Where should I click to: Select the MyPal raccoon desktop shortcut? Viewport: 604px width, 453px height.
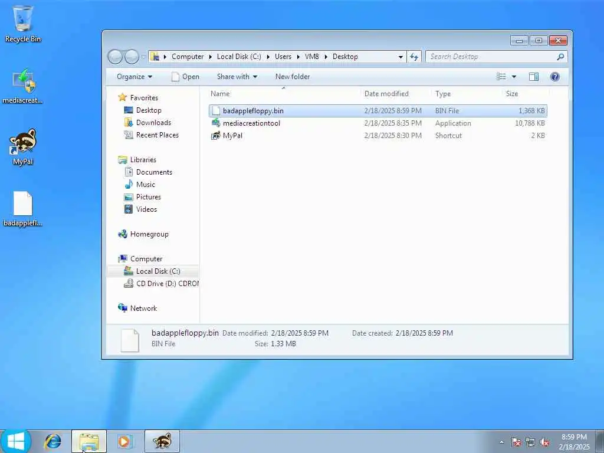(23, 147)
